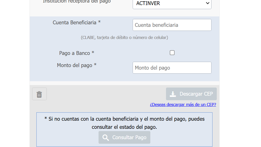Viewport: 261px width, 147px height.
Task: Click the chevron arrow of ACTINVER selector
Action: click(207, 3)
